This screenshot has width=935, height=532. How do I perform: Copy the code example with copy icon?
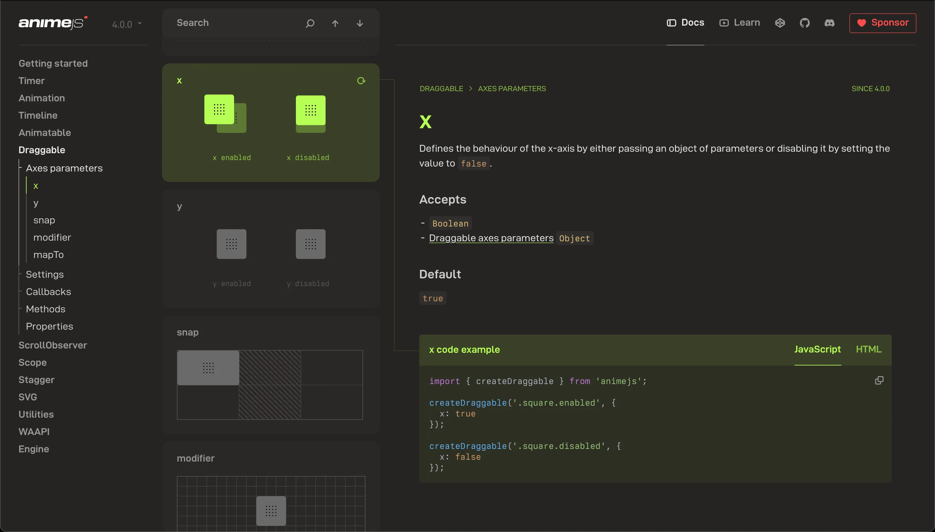pyautogui.click(x=879, y=380)
